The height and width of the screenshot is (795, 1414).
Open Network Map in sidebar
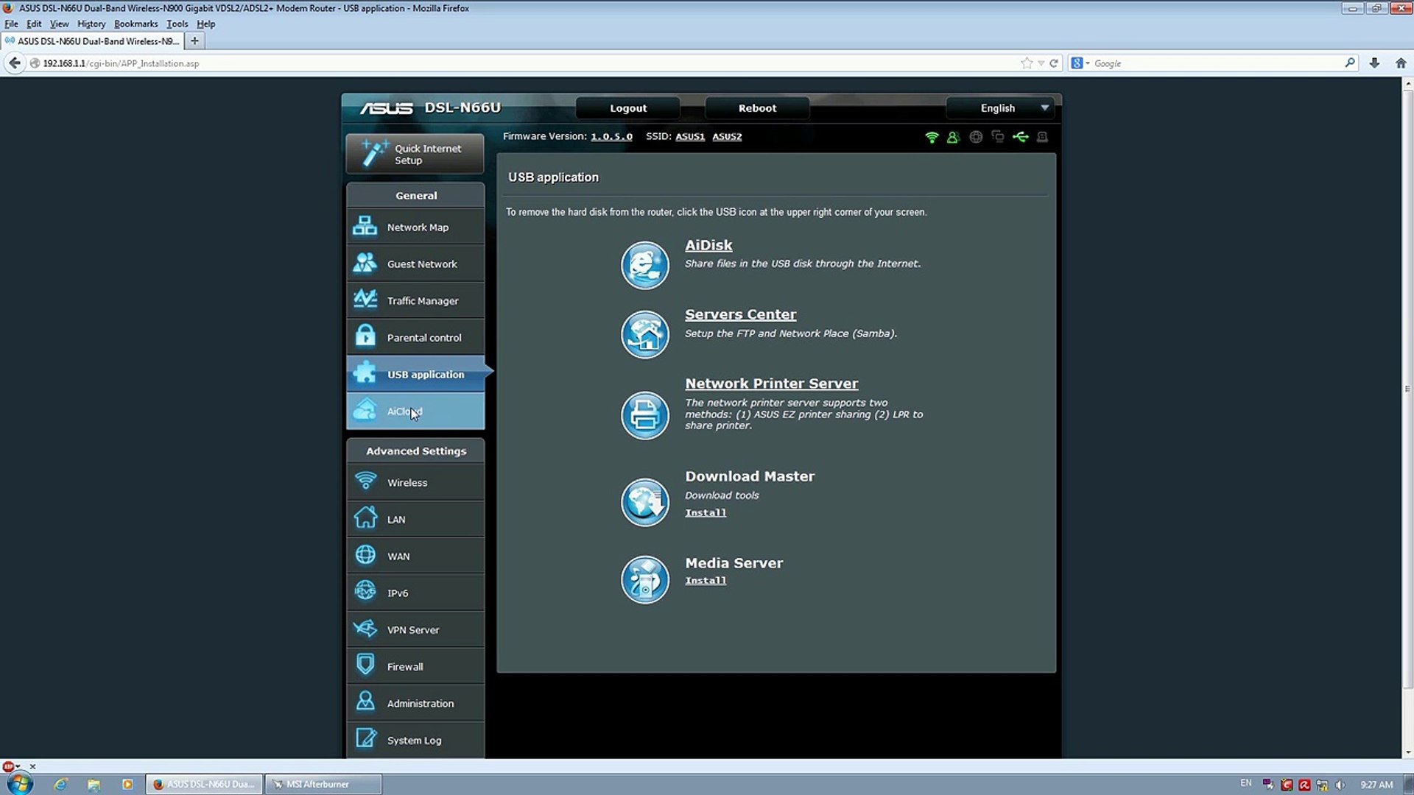[415, 227]
